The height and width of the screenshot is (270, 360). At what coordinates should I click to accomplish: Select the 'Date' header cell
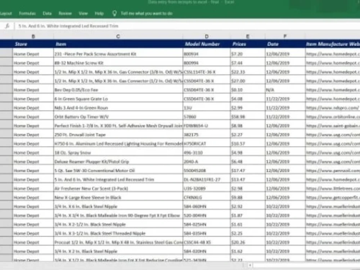tap(285, 44)
